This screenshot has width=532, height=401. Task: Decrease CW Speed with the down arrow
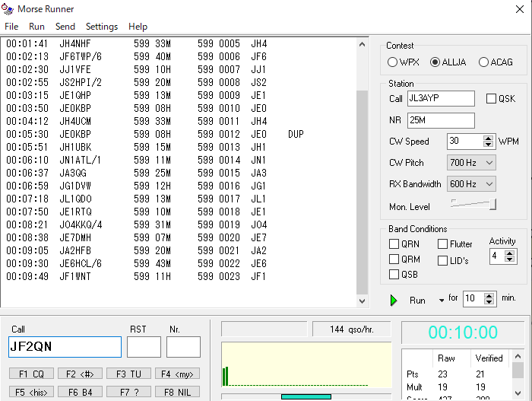[x=488, y=145]
